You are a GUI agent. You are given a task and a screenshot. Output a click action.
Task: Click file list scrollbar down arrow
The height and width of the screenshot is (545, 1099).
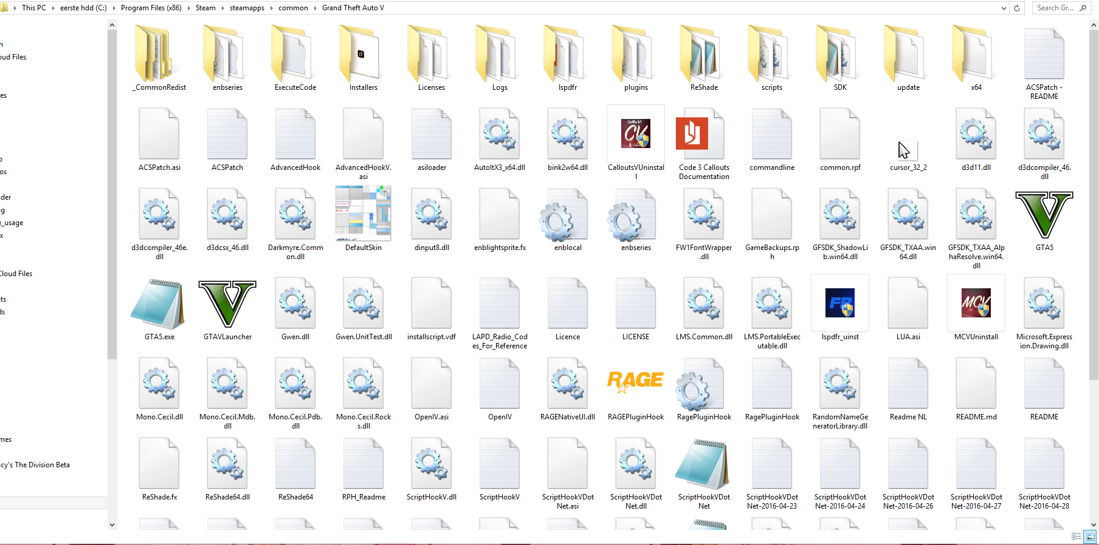tap(1094, 525)
